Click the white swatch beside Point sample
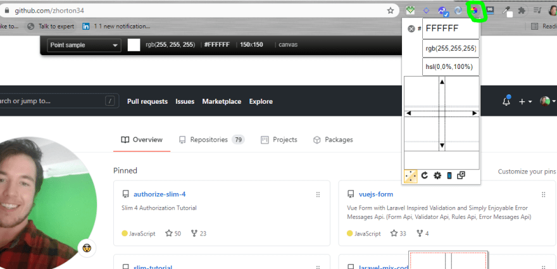557x269 pixels. pos(134,45)
